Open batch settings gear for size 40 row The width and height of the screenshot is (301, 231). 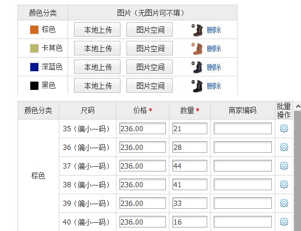(284, 222)
